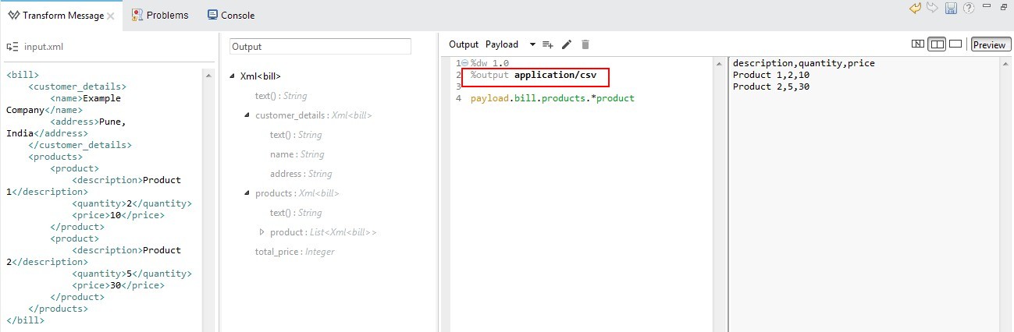1014x332 pixels.
Task: Collapse the products tree node
Action: [x=247, y=193]
